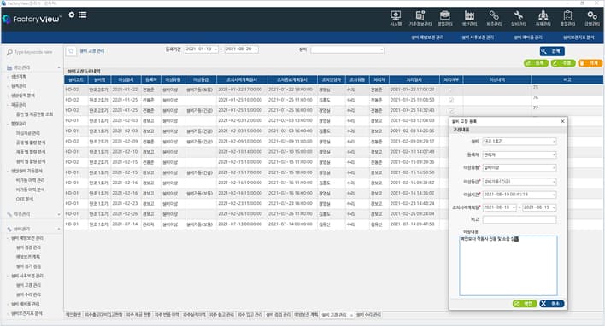605x326 pixels.
Task: Toggle the list menu icon beside logo
Action: (x=83, y=15)
